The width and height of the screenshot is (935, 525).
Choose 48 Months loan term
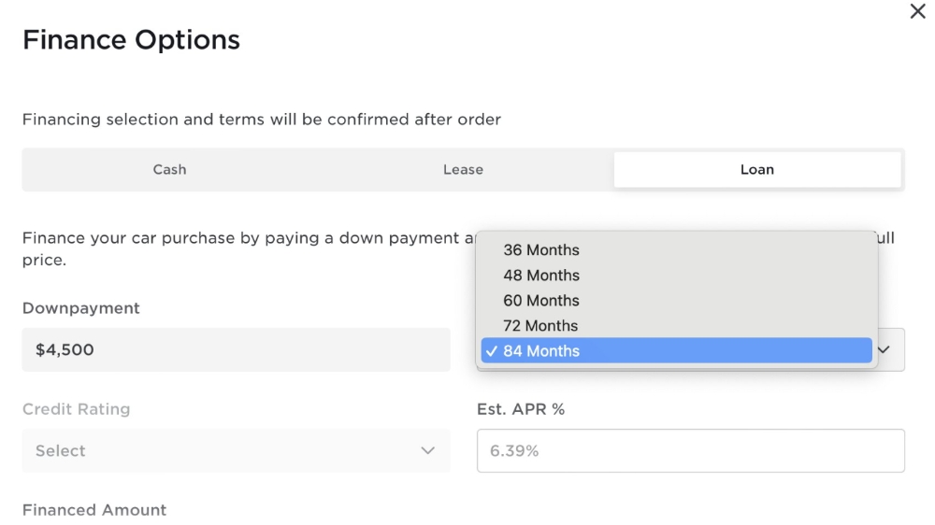click(676, 276)
